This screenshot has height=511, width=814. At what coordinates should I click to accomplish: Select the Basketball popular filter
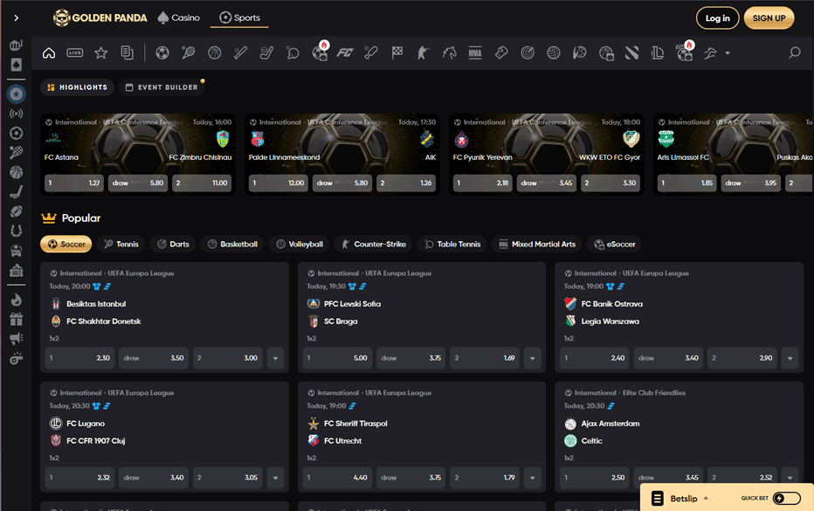pyautogui.click(x=232, y=244)
